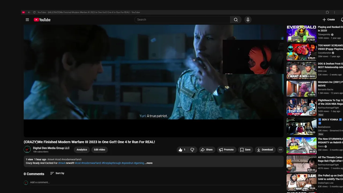Open Poppy Playtime CoryxKenshin video thumbnail

point(301,52)
